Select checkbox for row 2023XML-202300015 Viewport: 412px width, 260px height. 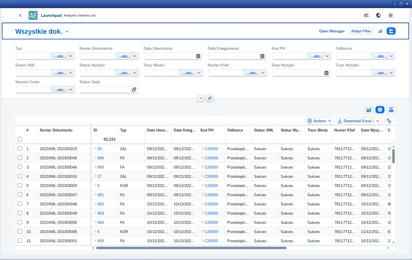click(20, 149)
